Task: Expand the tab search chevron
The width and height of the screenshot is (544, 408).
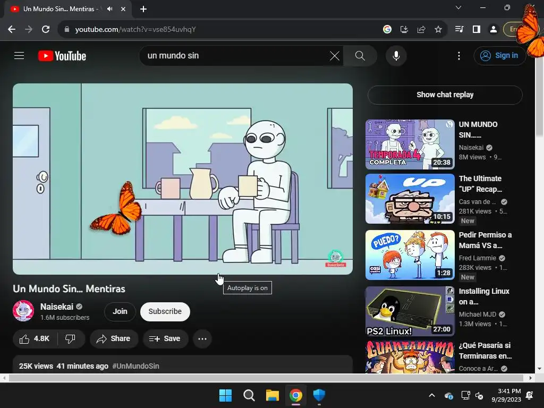Action: pos(458,7)
